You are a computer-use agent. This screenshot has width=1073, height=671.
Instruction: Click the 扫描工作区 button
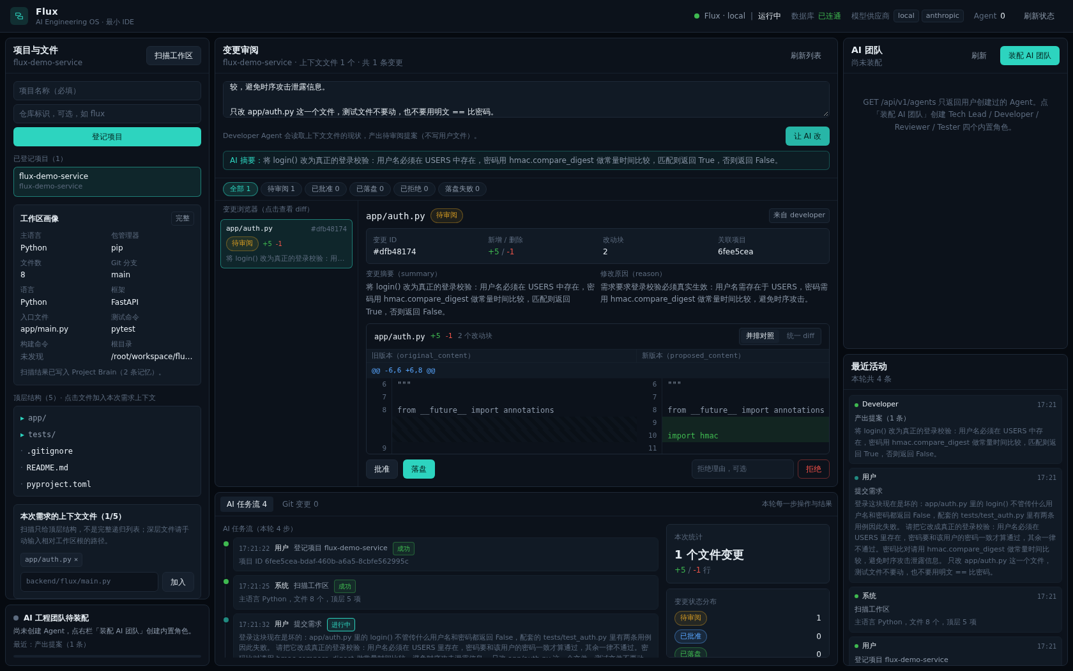174,56
